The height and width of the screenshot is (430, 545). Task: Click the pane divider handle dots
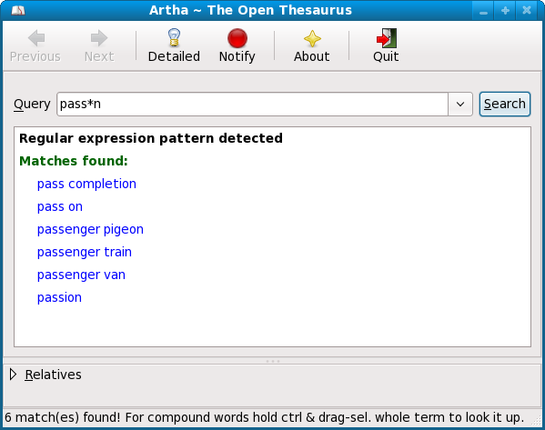pos(273,361)
